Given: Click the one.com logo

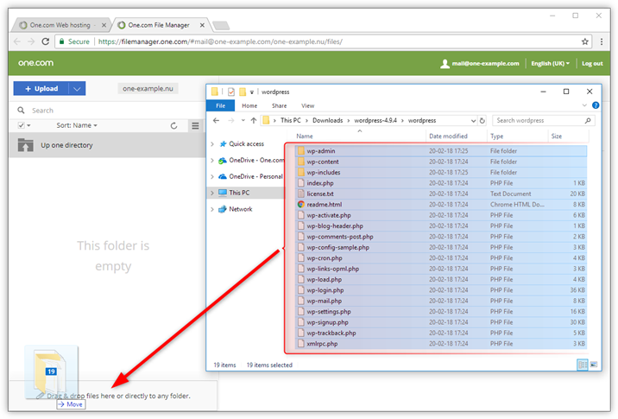Looking at the screenshot, I should 35,63.
